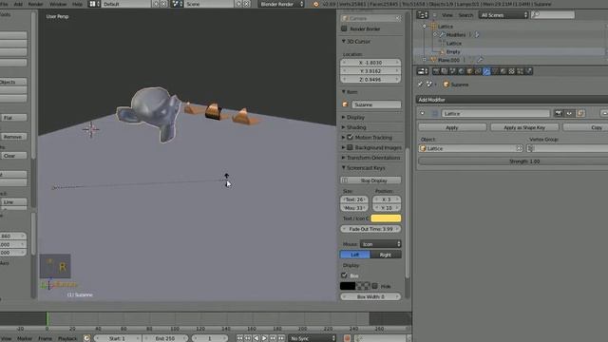The width and height of the screenshot is (608, 342).
Task: Expand the Display panel
Action: point(344,117)
